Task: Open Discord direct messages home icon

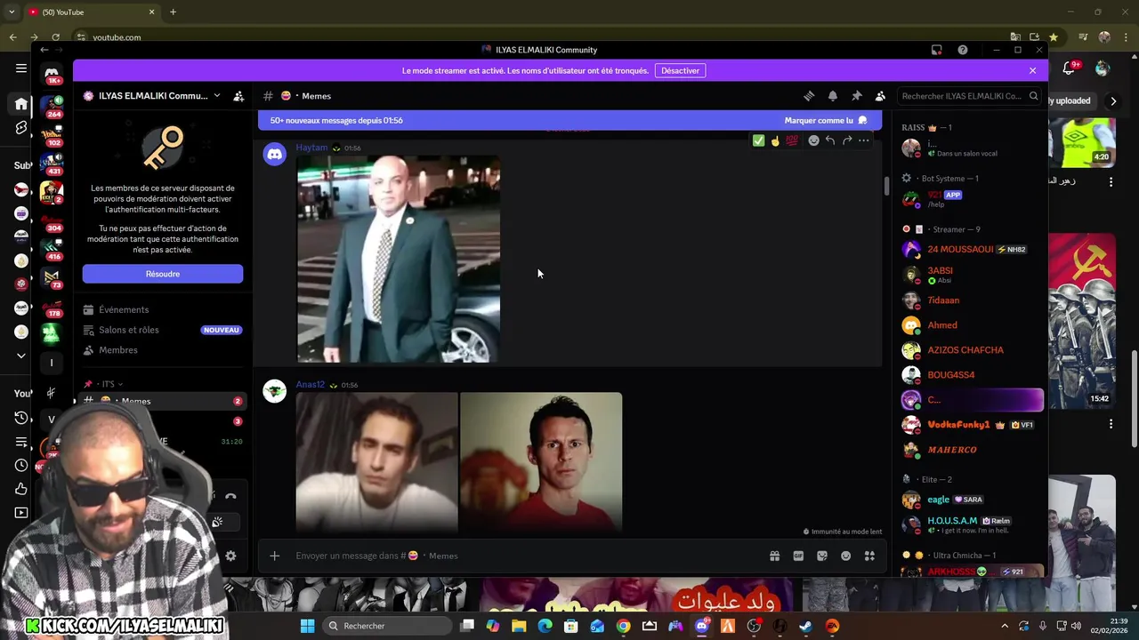Action: click(x=52, y=73)
